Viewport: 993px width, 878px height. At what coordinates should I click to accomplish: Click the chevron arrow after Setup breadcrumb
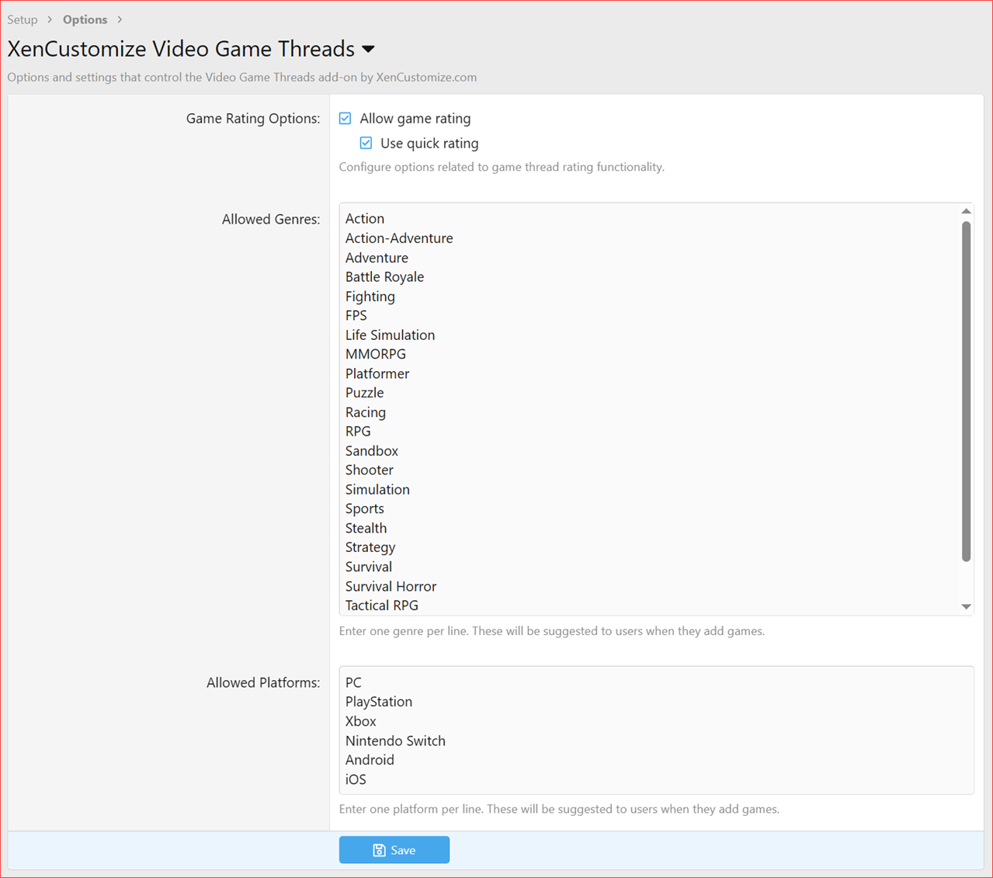point(48,19)
